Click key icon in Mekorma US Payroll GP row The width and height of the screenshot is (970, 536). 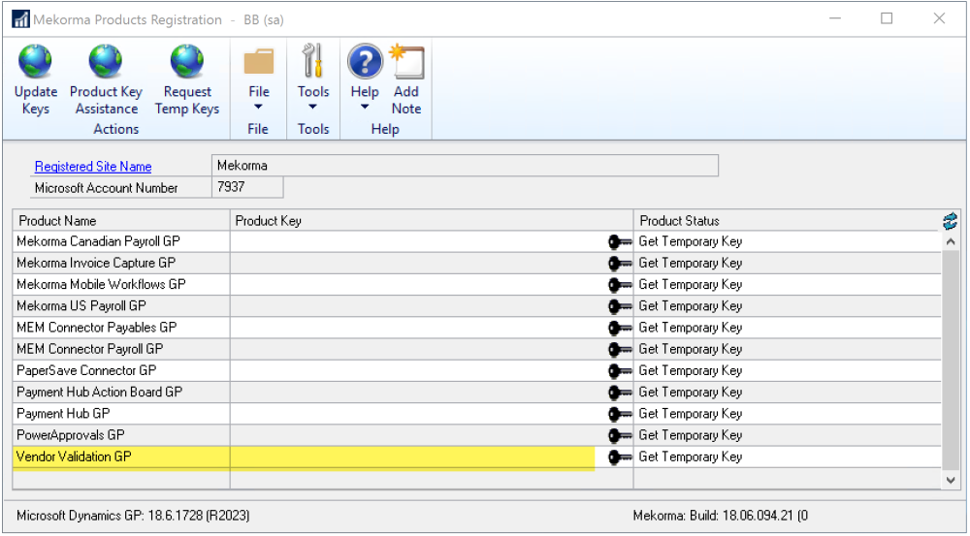[x=619, y=306]
